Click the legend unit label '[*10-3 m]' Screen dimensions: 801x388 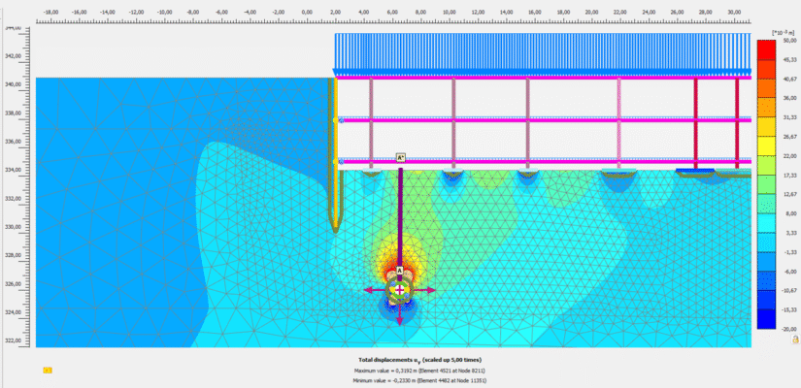785,33
